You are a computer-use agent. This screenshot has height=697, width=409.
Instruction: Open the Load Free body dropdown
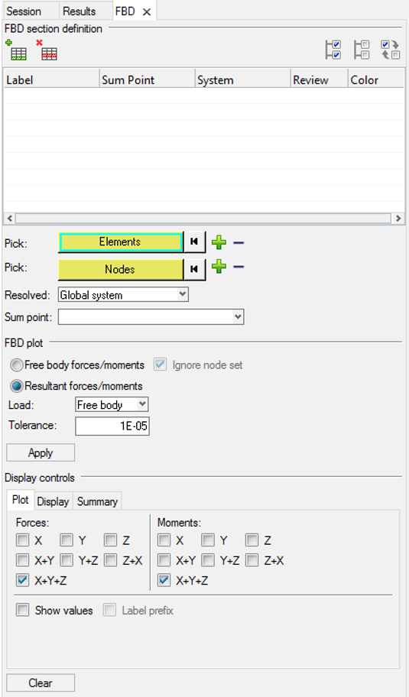(112, 404)
